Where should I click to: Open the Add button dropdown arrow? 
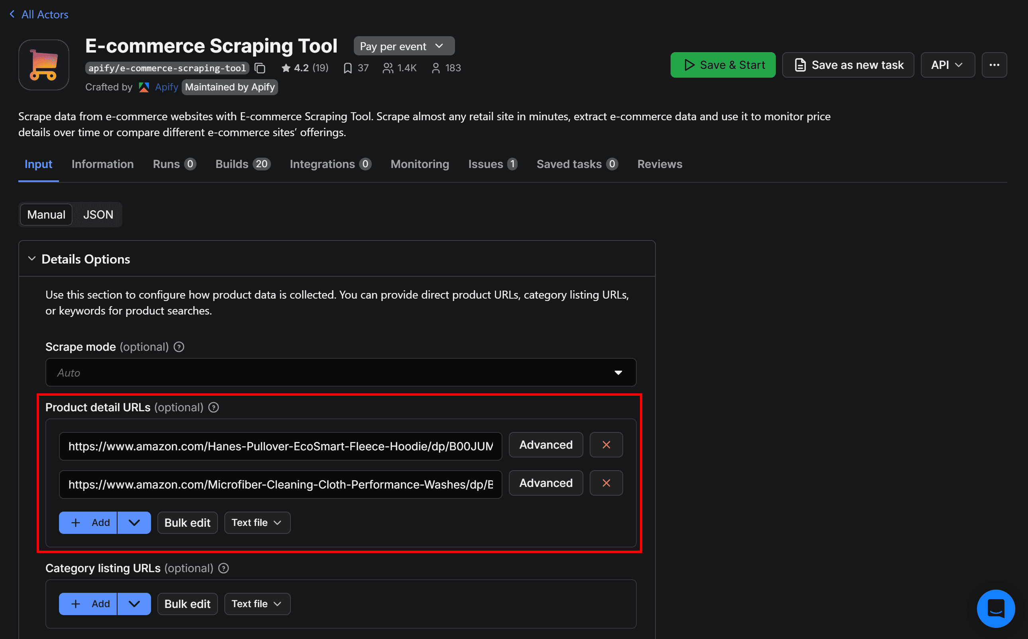pyautogui.click(x=134, y=522)
